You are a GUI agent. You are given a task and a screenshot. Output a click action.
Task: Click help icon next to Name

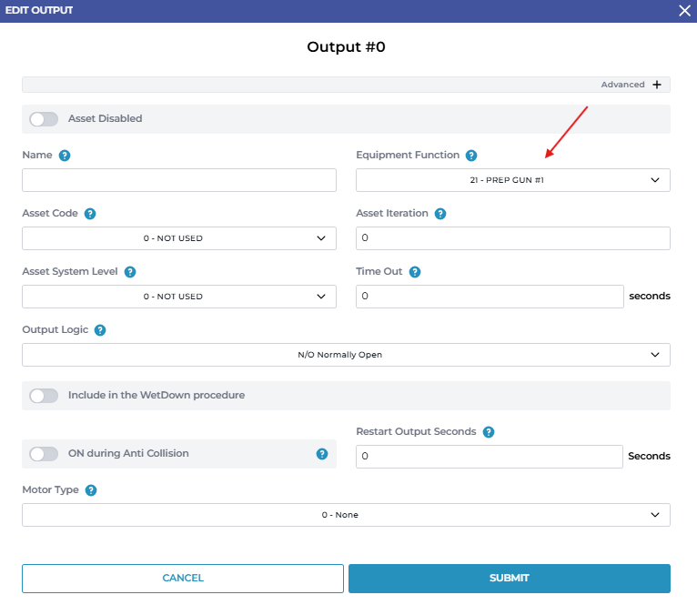65,156
